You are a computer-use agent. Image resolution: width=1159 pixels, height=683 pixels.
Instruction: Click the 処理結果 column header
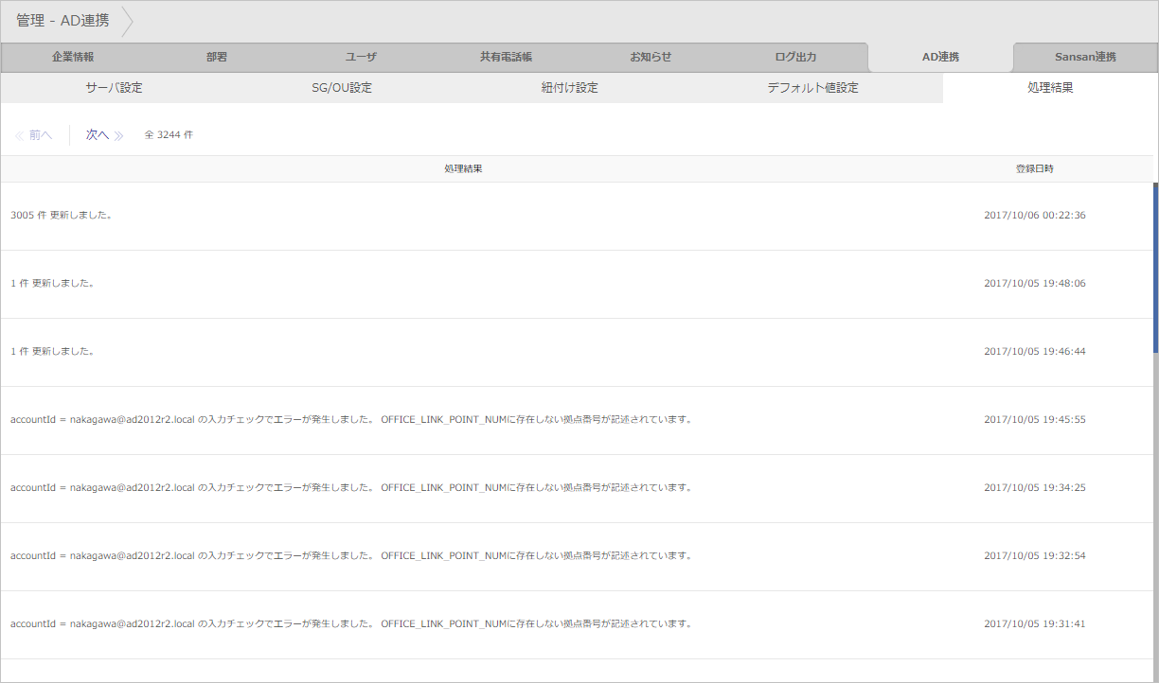tap(464, 168)
